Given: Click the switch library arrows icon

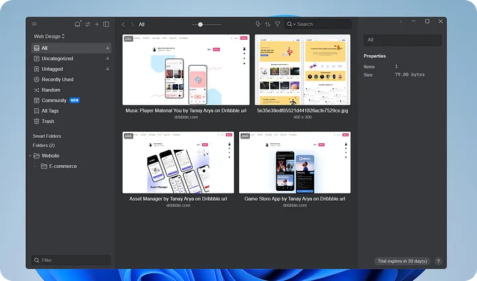Looking at the screenshot, I should (87, 24).
